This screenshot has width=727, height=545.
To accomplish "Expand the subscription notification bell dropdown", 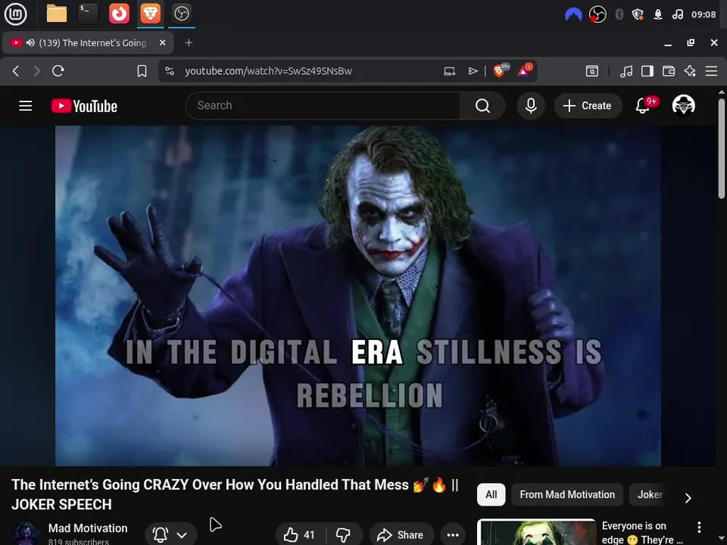I will click(170, 535).
